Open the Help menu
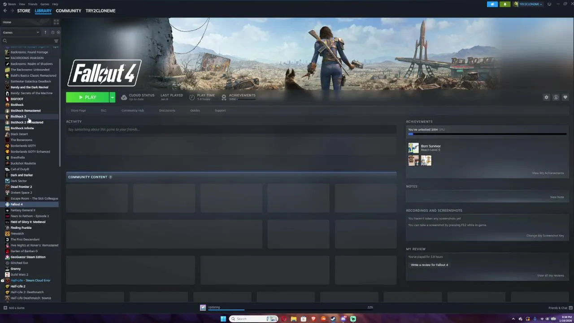574x323 pixels. point(55,4)
